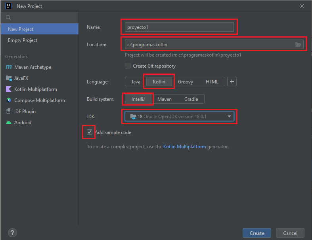Set build system to Gradle
The width and height of the screenshot is (312, 240).
[191, 99]
